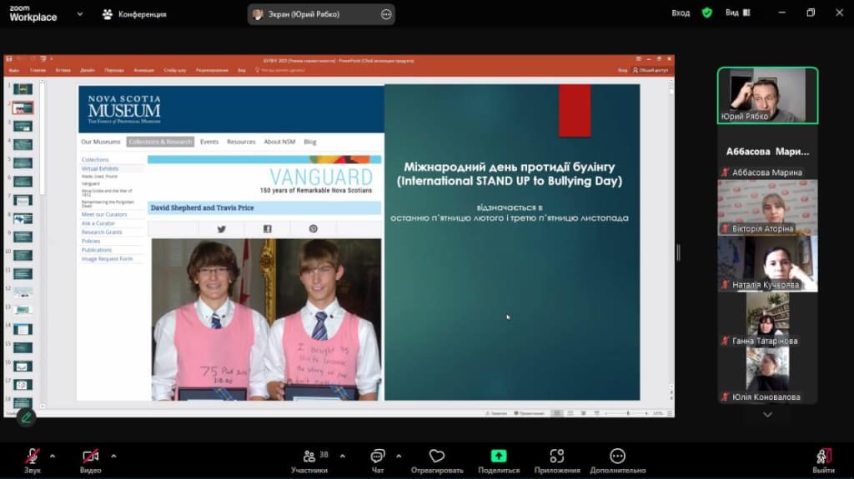Click the green encryption shield icon
The image size is (854, 479).
706,13
